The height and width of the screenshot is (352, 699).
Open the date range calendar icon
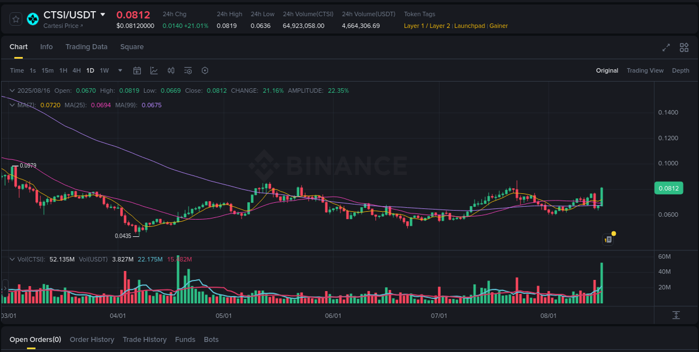point(137,70)
